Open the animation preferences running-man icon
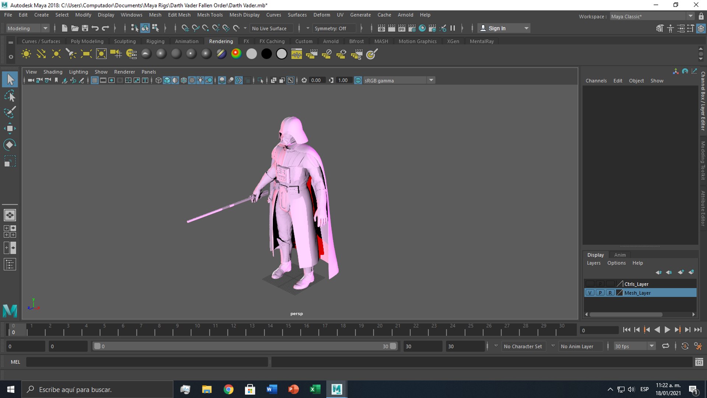Screen dimensions: 707x398 click(698, 346)
